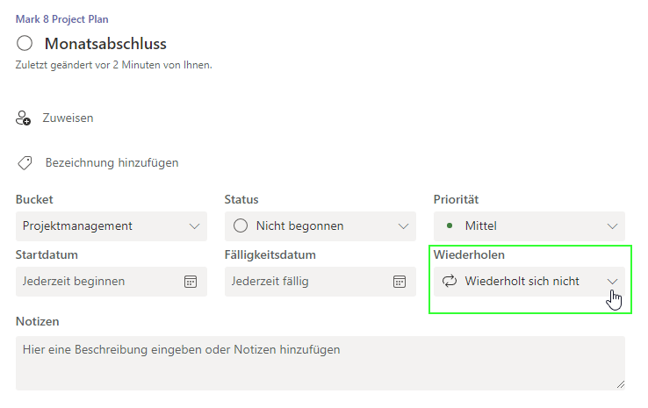Click the Nicht begonnen status circle icon

pos(241,225)
